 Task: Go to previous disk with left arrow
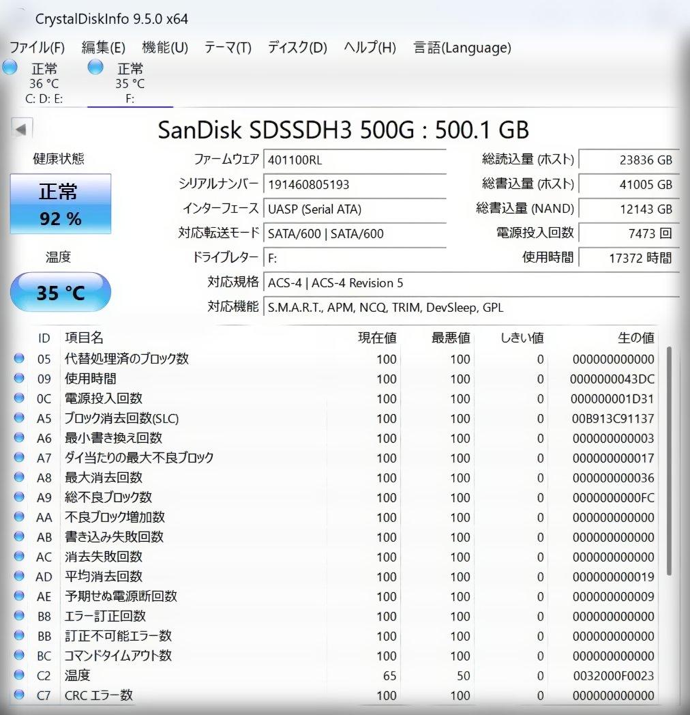[x=21, y=129]
